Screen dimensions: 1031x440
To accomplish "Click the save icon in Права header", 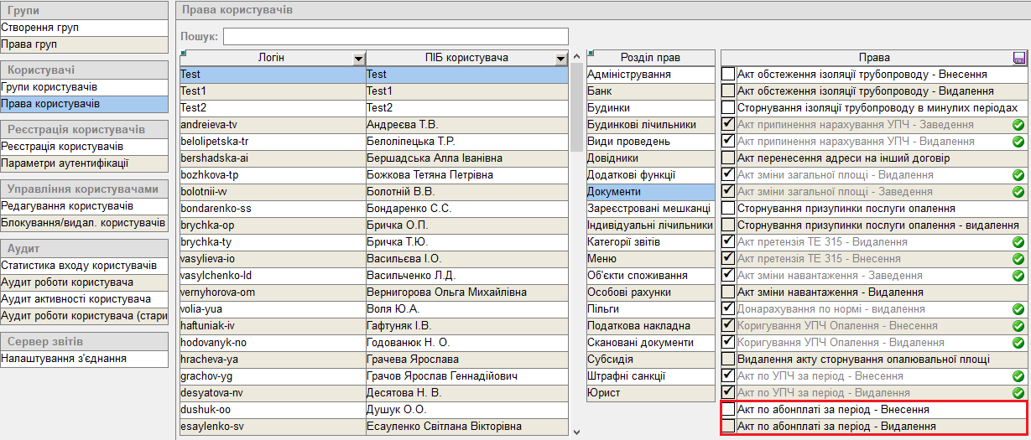I will click(x=1019, y=58).
